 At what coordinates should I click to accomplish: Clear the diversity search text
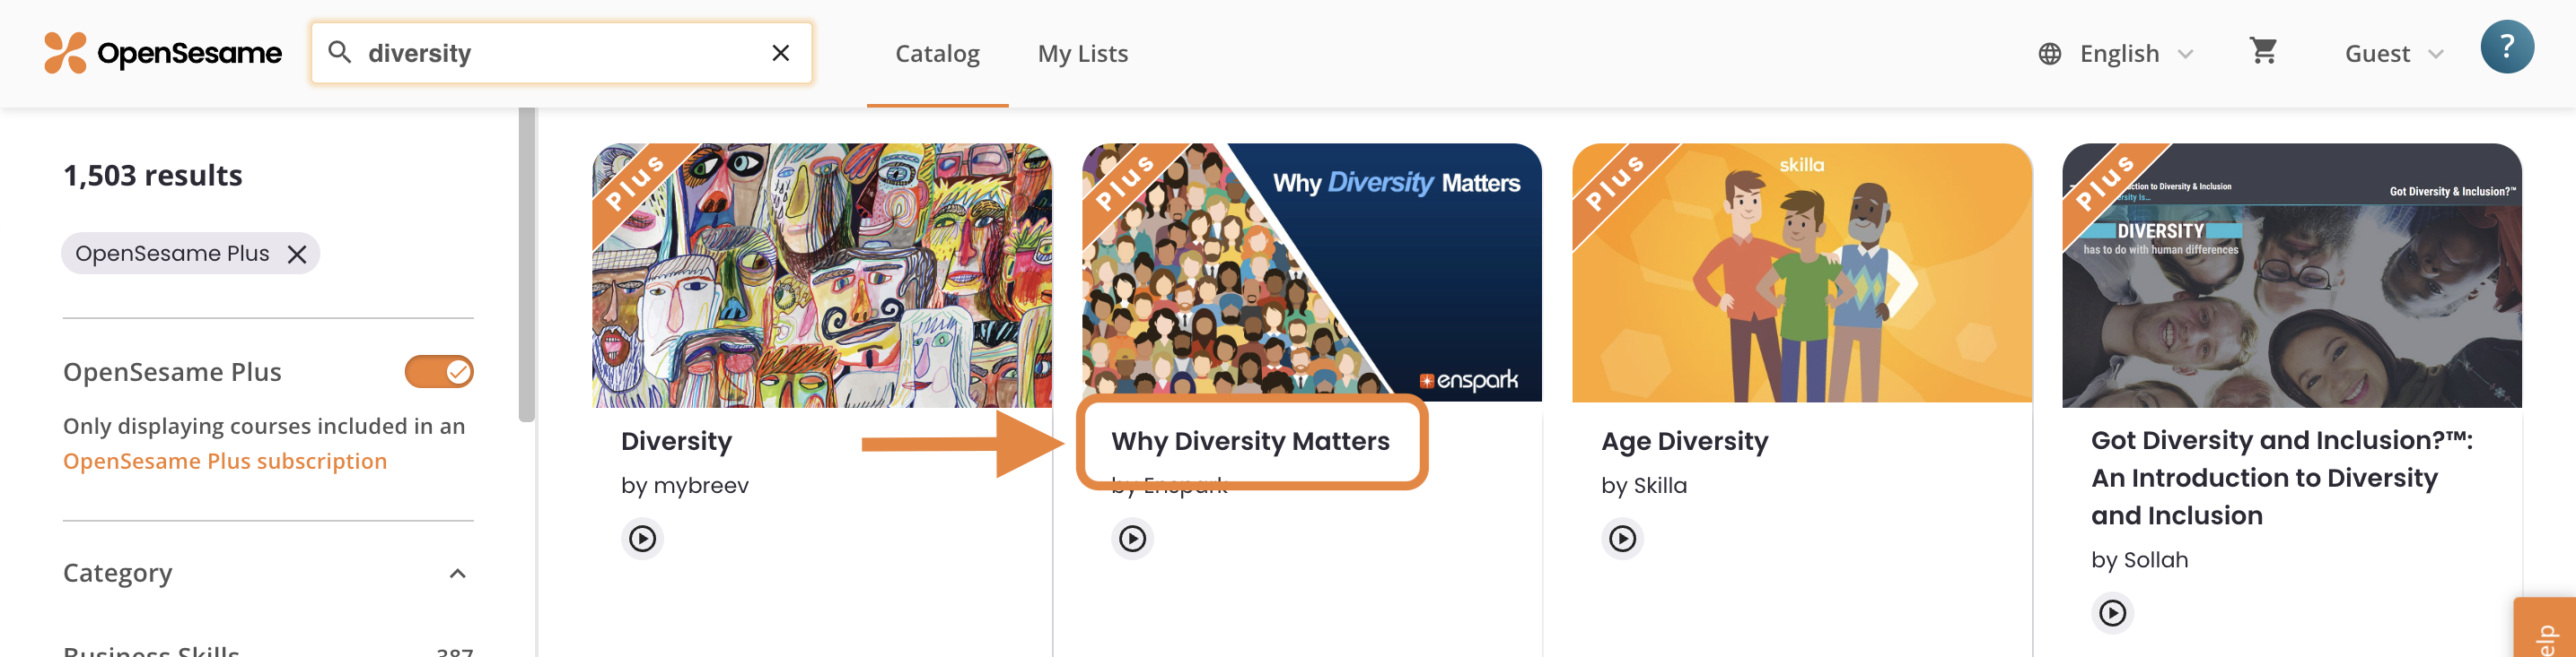(x=781, y=53)
